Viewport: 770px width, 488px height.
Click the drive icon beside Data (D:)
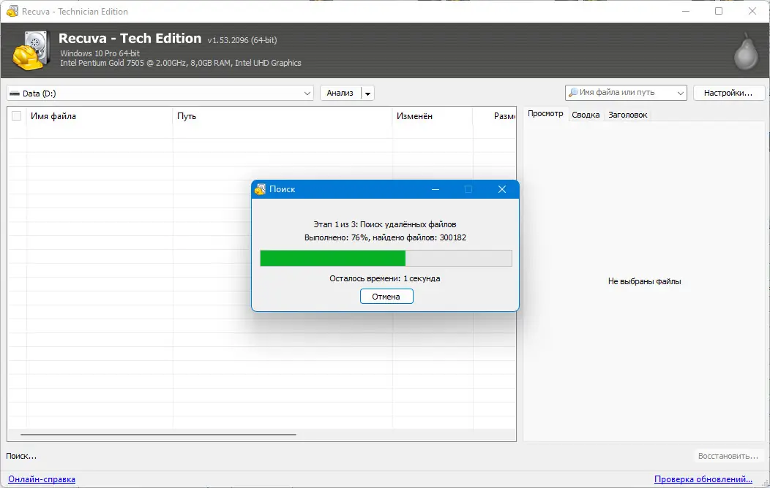point(15,94)
